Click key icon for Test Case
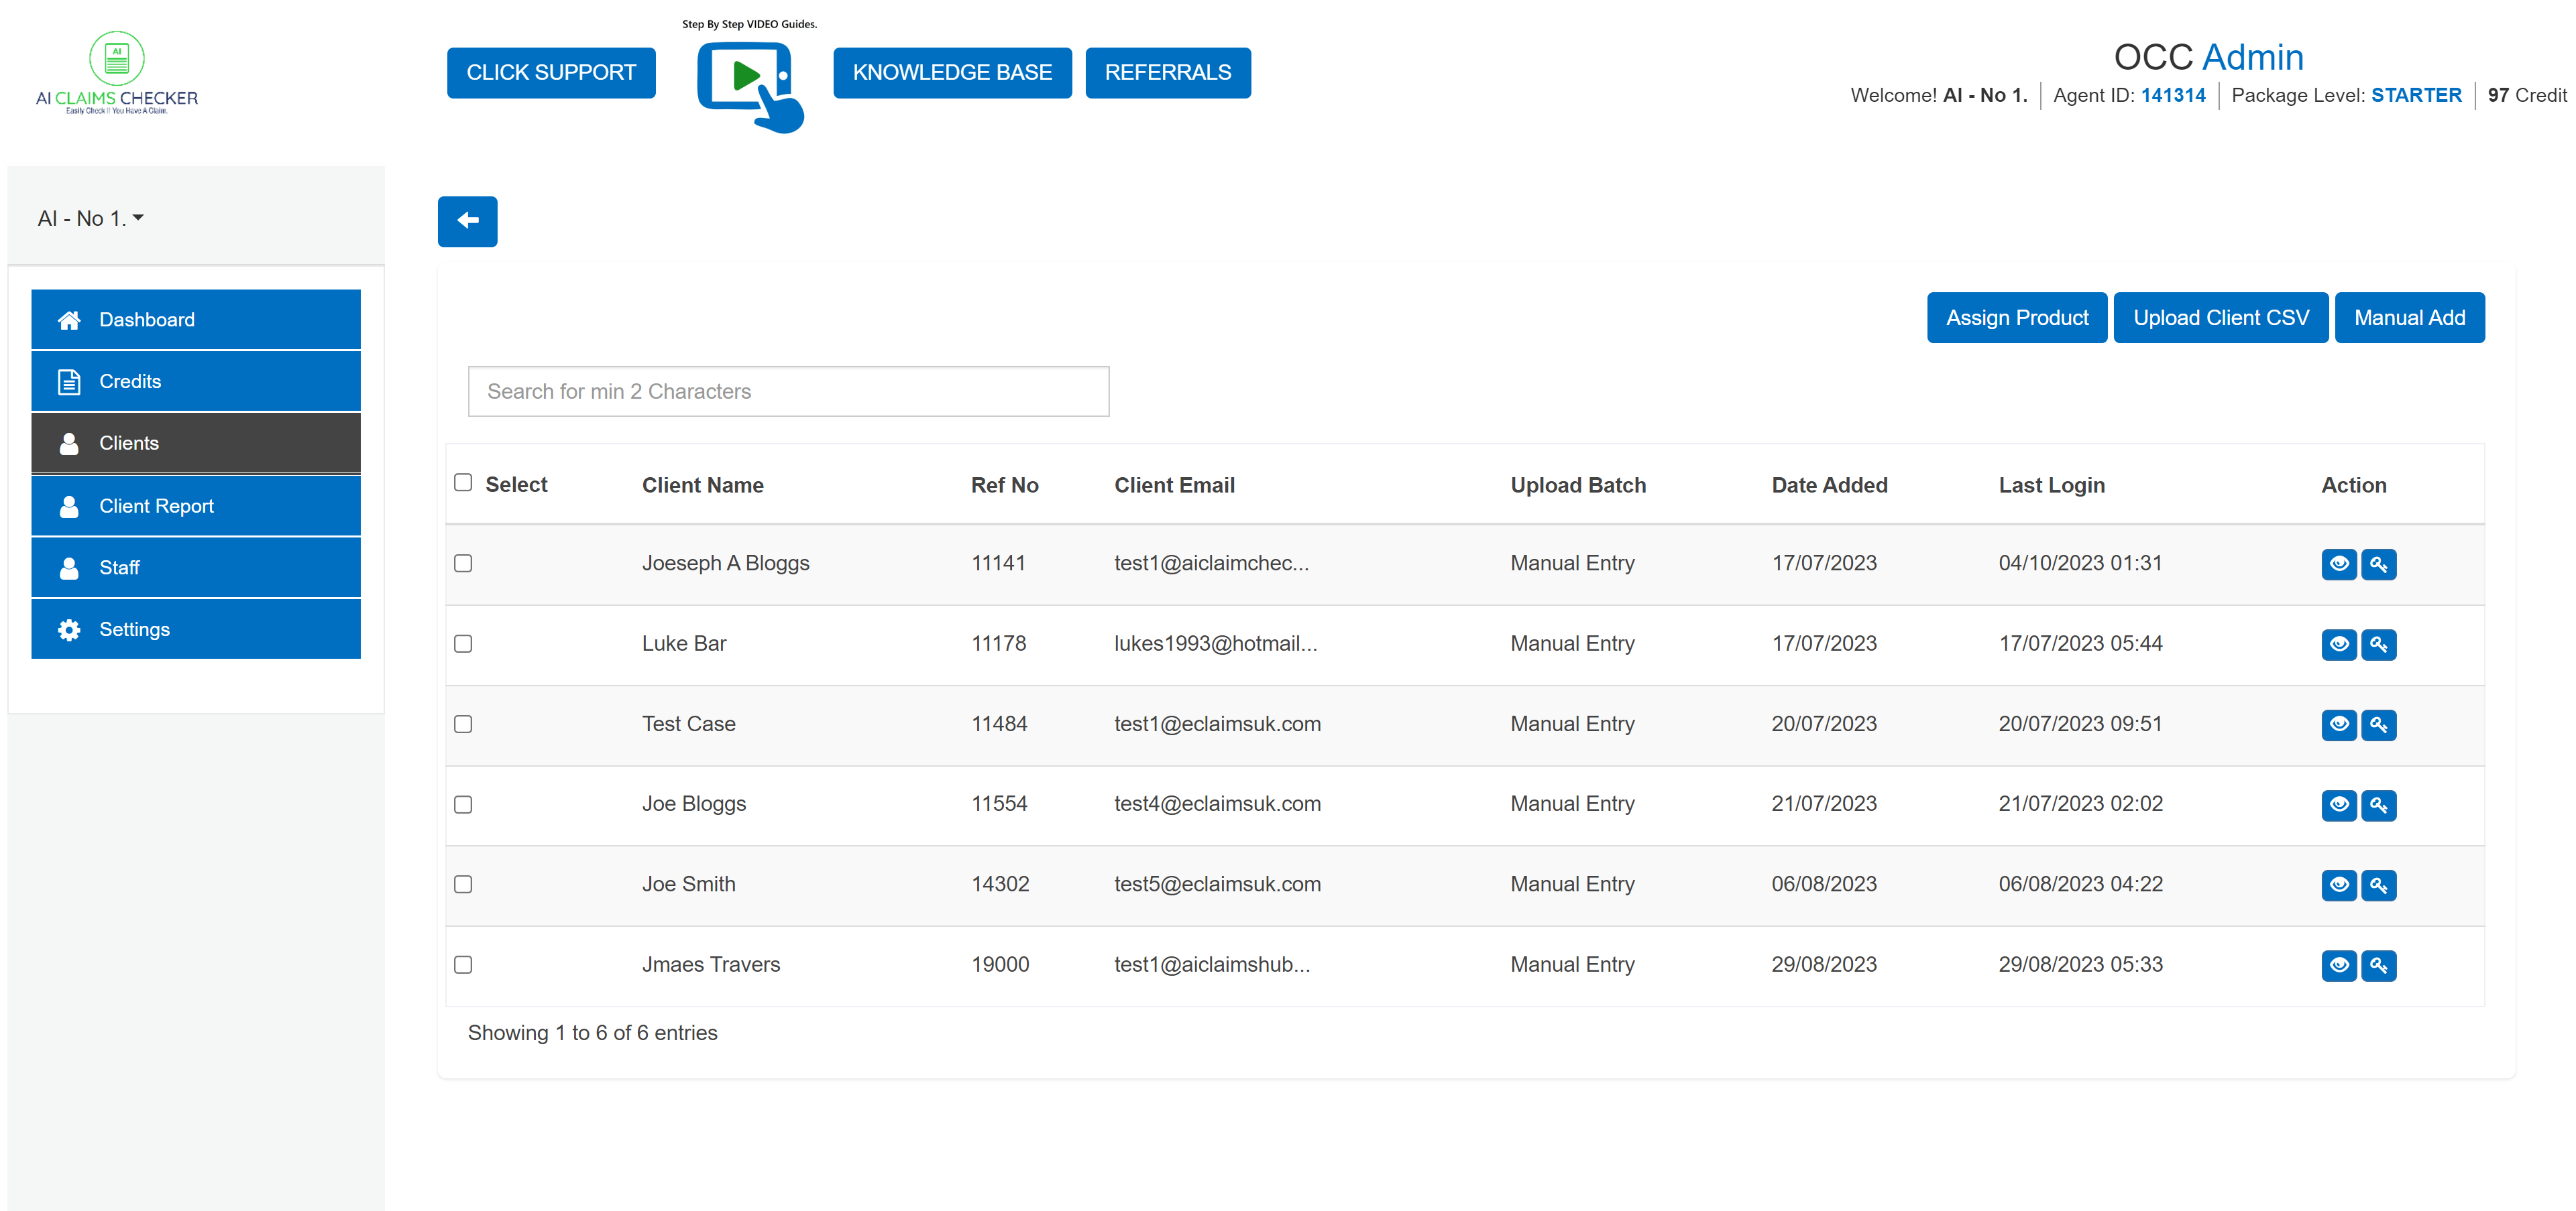The height and width of the screenshot is (1211, 2576). [2378, 724]
